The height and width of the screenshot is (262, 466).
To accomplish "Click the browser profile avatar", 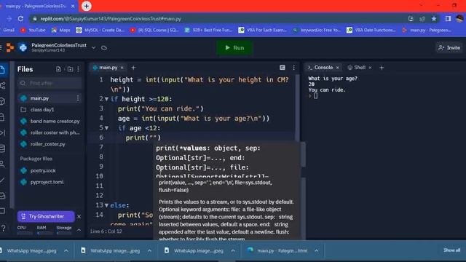I will [x=459, y=19].
